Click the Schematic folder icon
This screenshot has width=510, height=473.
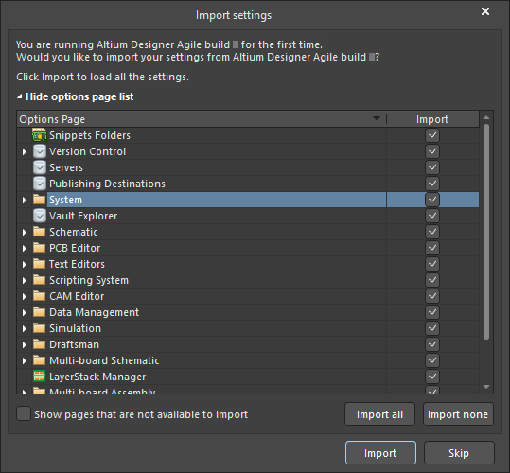tap(40, 232)
